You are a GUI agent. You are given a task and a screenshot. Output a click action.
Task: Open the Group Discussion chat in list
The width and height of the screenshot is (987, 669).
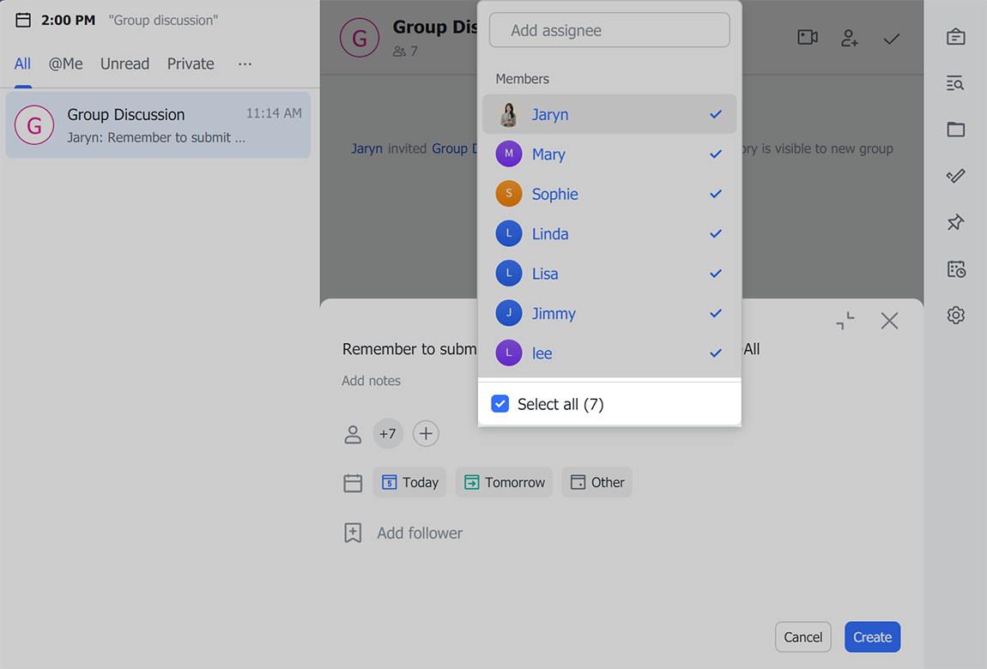(x=158, y=125)
